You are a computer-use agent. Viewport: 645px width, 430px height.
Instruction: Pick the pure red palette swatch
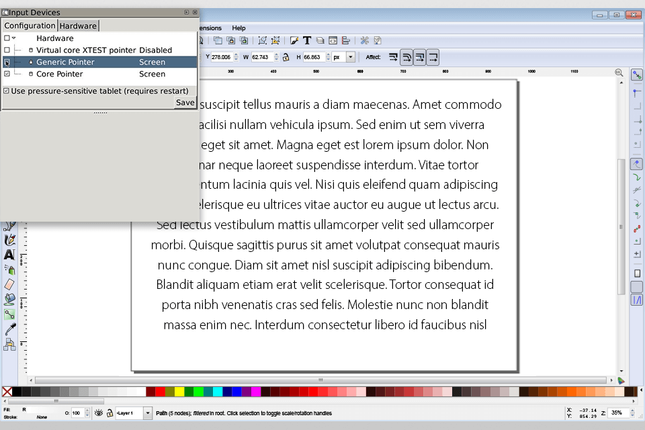pyautogui.click(x=161, y=391)
